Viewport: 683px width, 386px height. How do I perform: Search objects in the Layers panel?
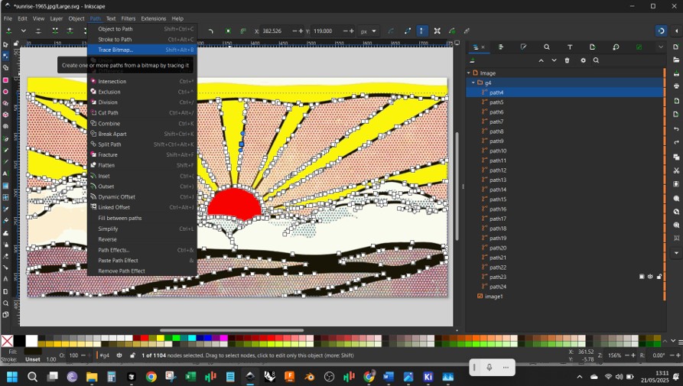click(596, 60)
